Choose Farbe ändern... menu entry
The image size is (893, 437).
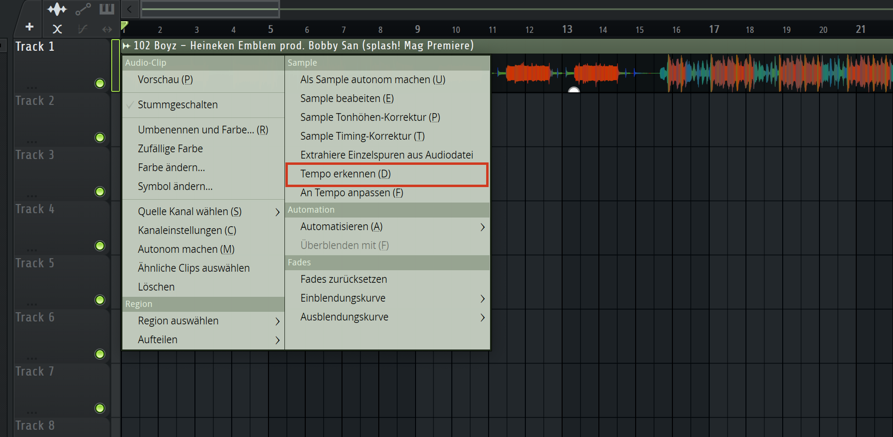(x=203, y=168)
